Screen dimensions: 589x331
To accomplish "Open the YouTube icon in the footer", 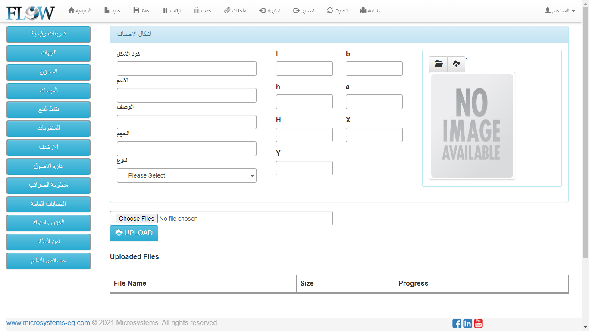I will [478, 323].
